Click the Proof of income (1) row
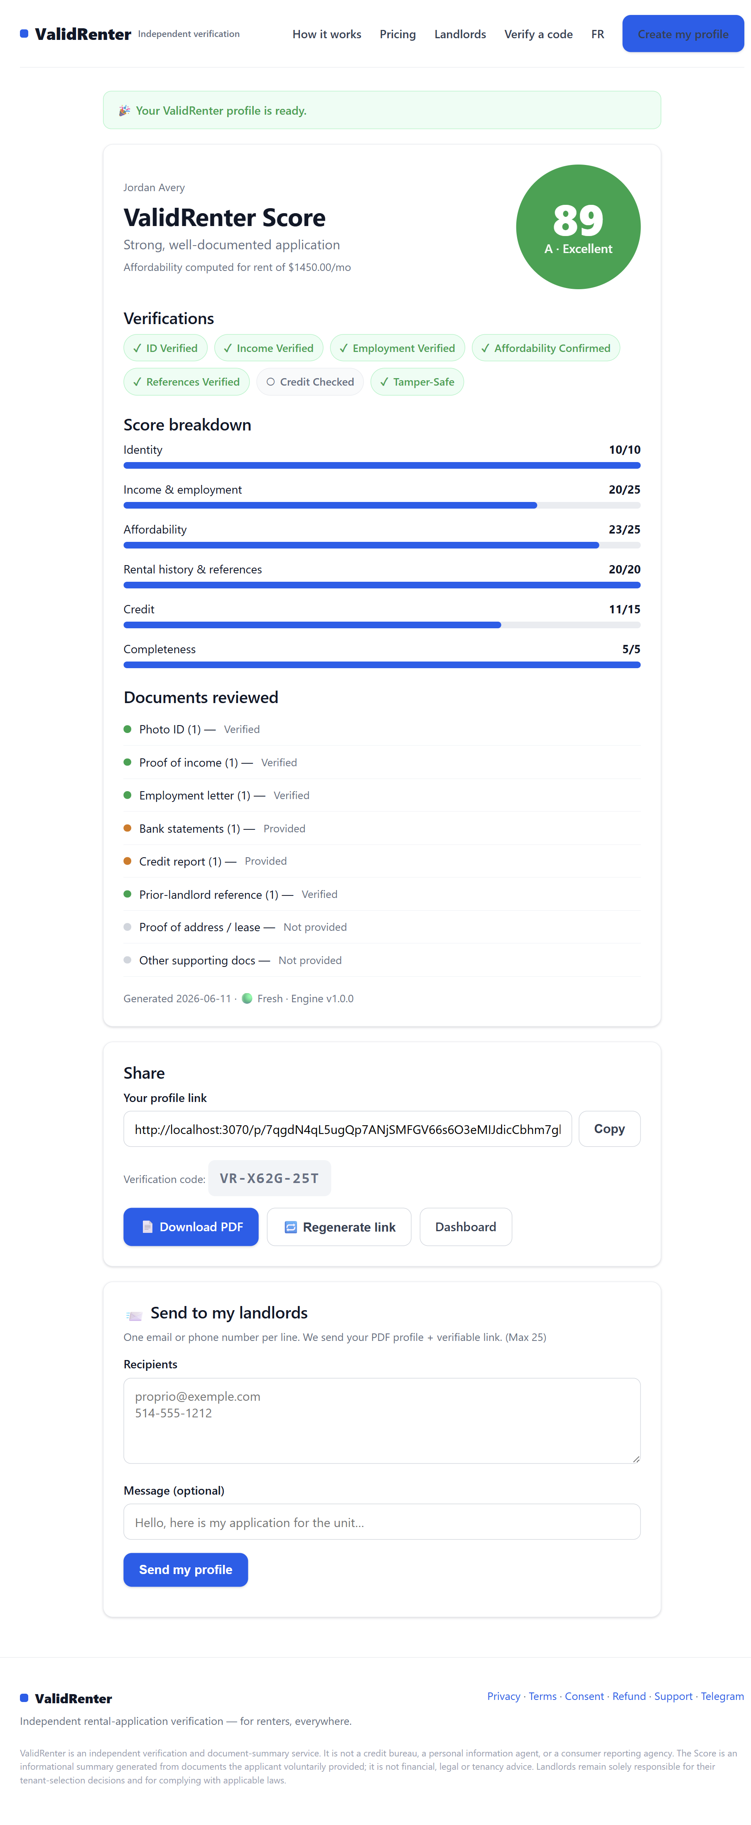Screen dimensions: 751x1825 (382, 762)
